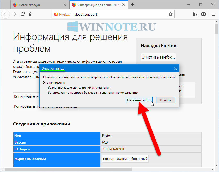Click the 'Наладка Firefox' heading

[x=158, y=46]
